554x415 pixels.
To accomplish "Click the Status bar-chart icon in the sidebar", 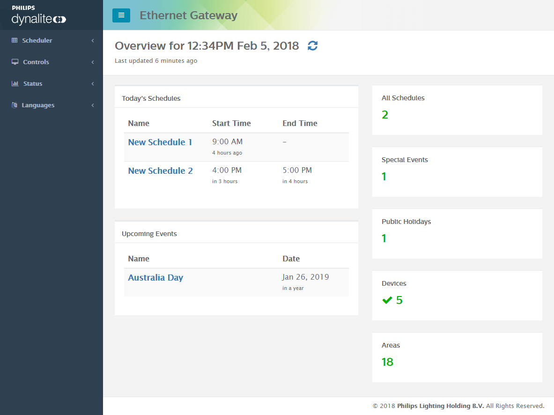I will pyautogui.click(x=14, y=83).
